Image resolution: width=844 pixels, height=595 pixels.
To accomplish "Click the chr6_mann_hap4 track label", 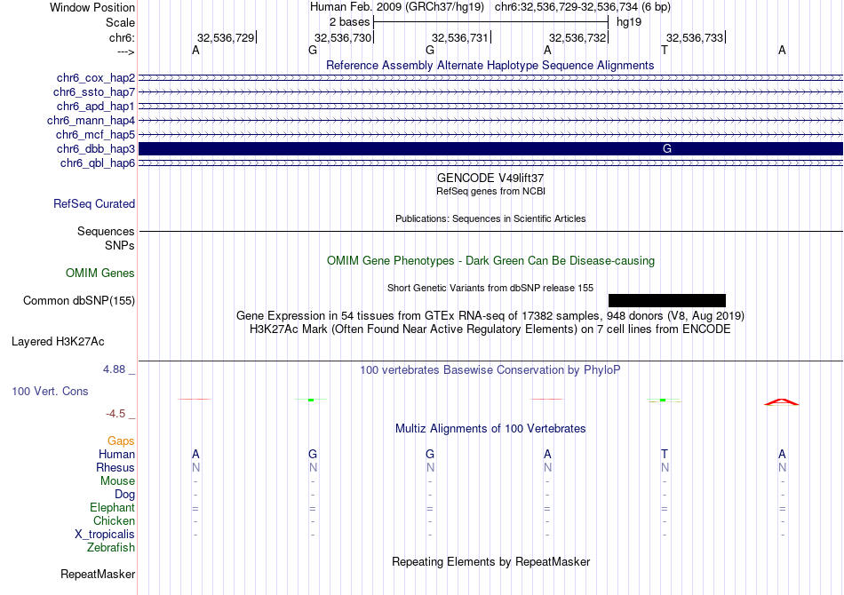I will (x=91, y=121).
